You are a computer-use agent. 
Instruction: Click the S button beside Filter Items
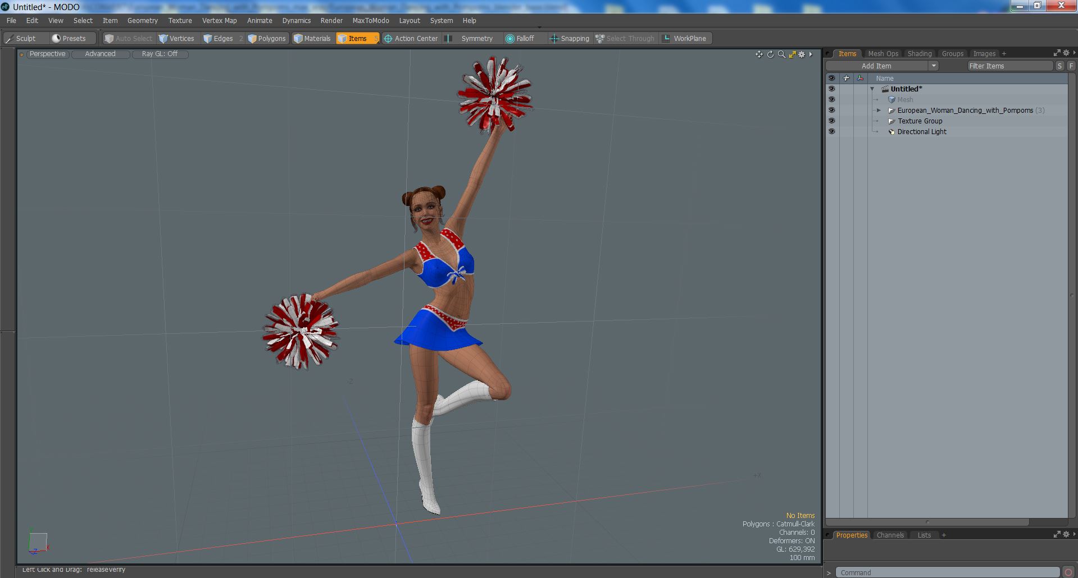pyautogui.click(x=1059, y=66)
